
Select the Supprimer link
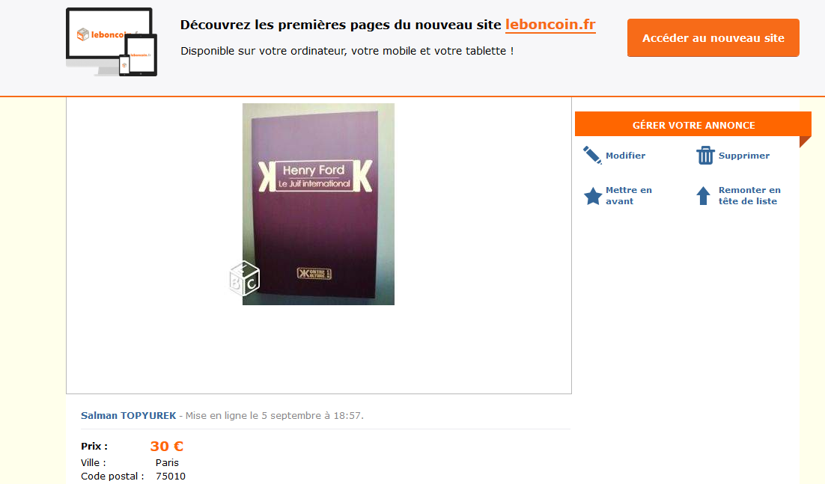(744, 156)
